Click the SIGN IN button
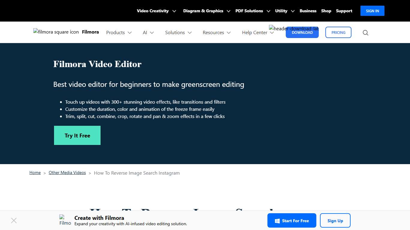This screenshot has height=230, width=410. click(372, 11)
